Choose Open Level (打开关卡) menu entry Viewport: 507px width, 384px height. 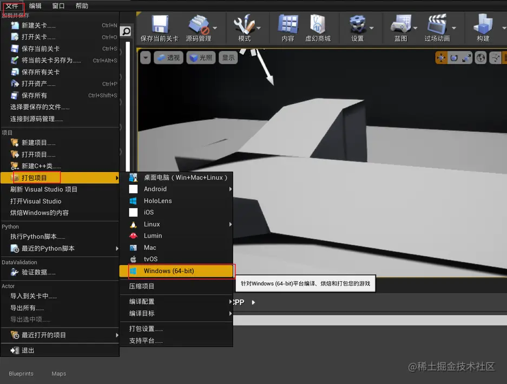[x=60, y=37]
